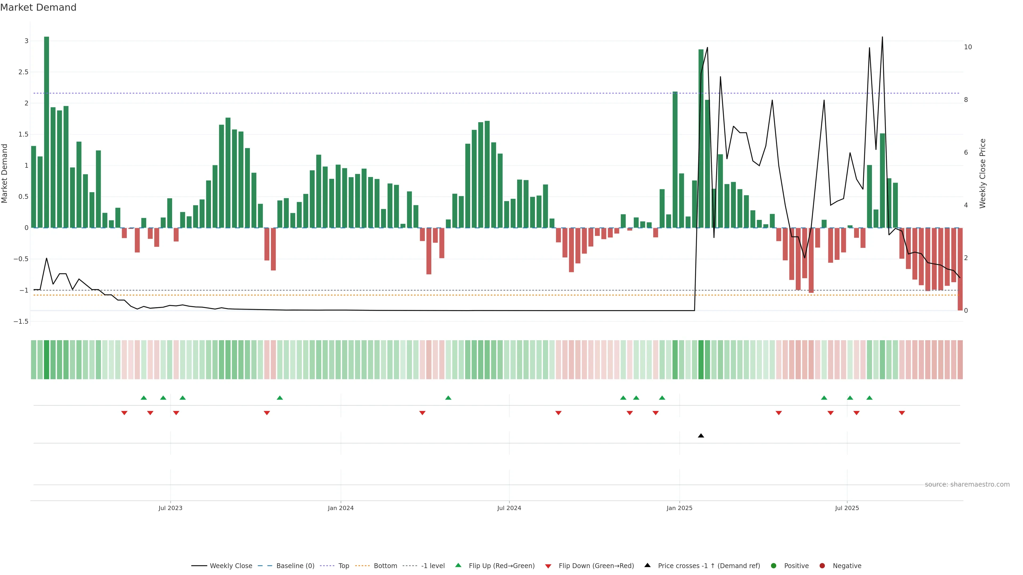Click the tallest green bar in early 2023
1023x575 pixels.
pyautogui.click(x=46, y=131)
